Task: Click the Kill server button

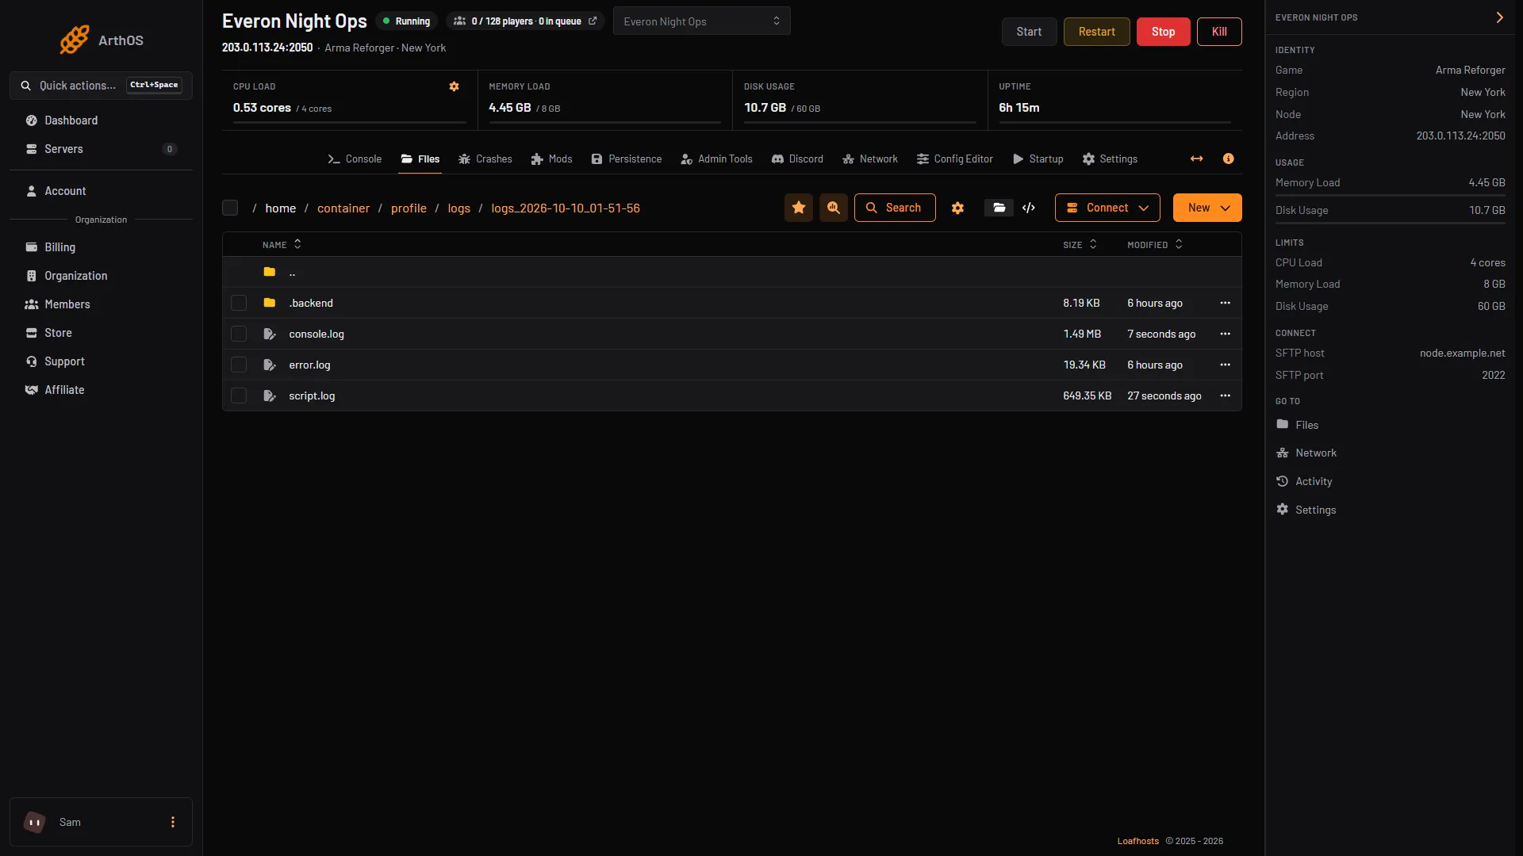Action: pos(1220,32)
